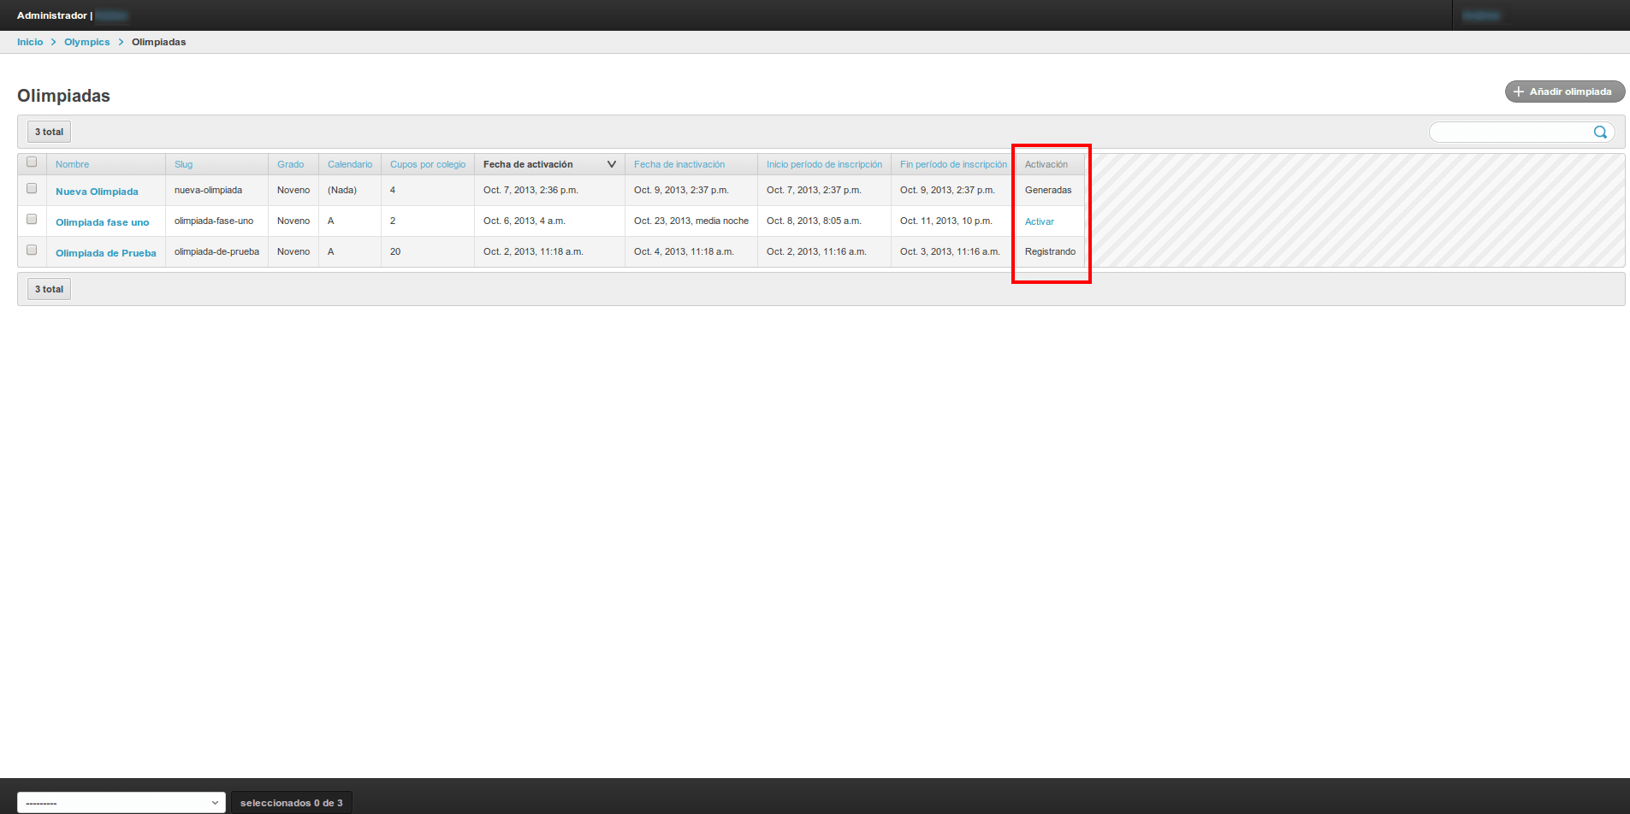Click the search magnifier icon

[x=1599, y=132]
